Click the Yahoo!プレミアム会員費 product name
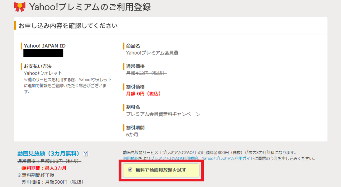Screen dimensions: 341x187 pos(152,53)
